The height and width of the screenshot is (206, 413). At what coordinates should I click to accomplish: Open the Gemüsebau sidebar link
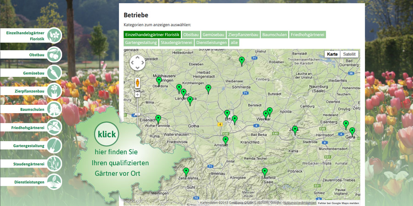click(33, 73)
